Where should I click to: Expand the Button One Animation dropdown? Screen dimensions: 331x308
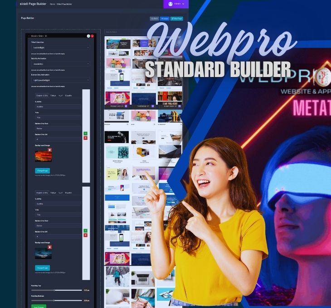point(61,80)
